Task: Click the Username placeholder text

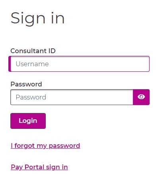Action: click(x=32, y=64)
